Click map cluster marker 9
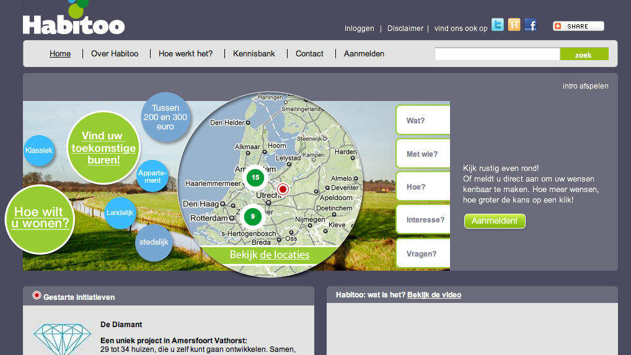The image size is (631, 355). pyautogui.click(x=253, y=216)
